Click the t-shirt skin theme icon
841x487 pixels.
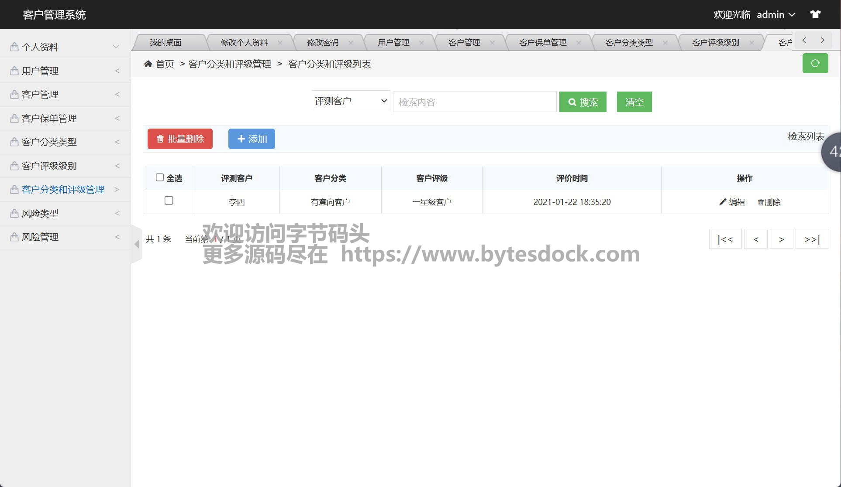(x=815, y=14)
